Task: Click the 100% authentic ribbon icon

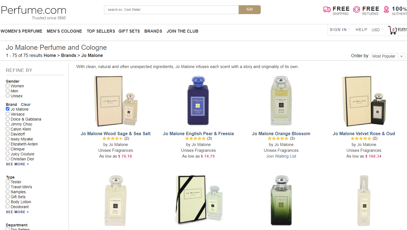Action: (386, 10)
